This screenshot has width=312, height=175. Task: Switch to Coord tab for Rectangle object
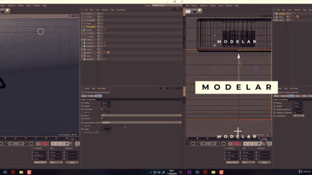91,96
